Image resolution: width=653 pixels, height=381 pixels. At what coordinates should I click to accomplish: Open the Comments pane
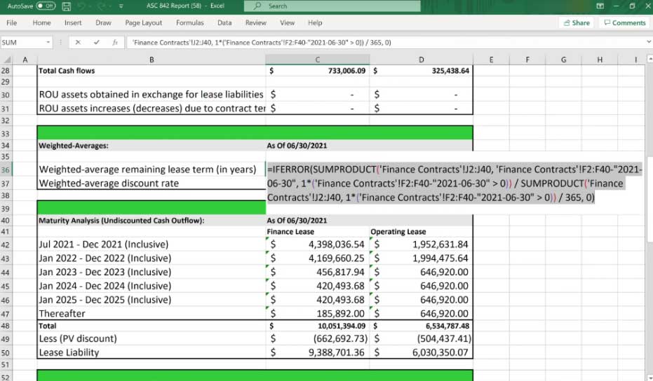tap(624, 22)
